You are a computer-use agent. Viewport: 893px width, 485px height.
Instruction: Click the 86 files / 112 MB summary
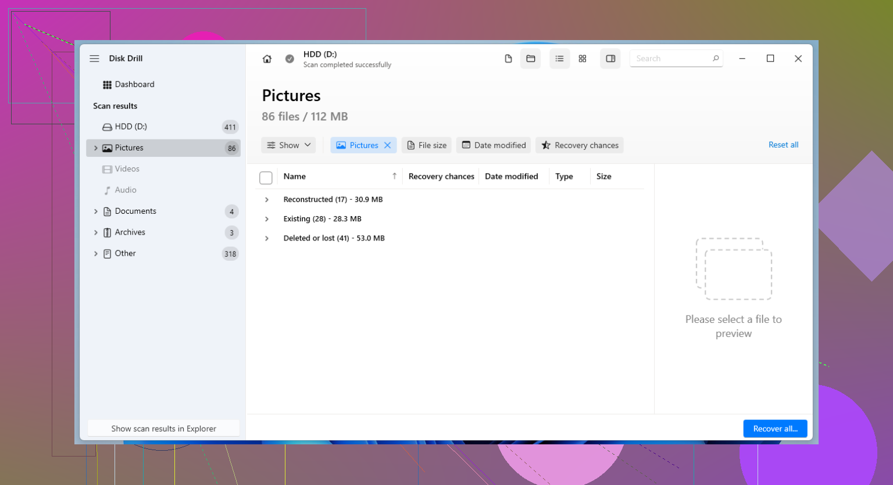(305, 117)
